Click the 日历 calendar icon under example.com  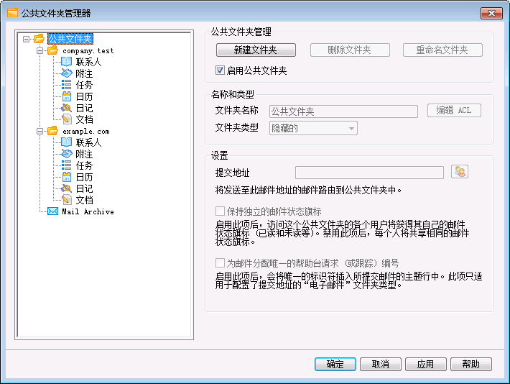(67, 177)
